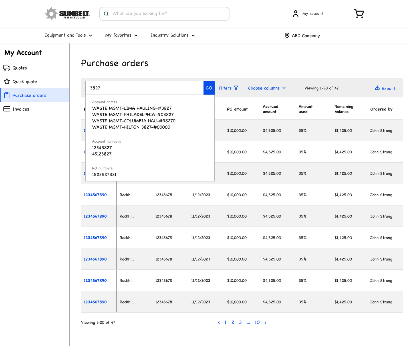The height and width of the screenshot is (346, 411).
Task: Go to page 1
Action: coord(225,322)
